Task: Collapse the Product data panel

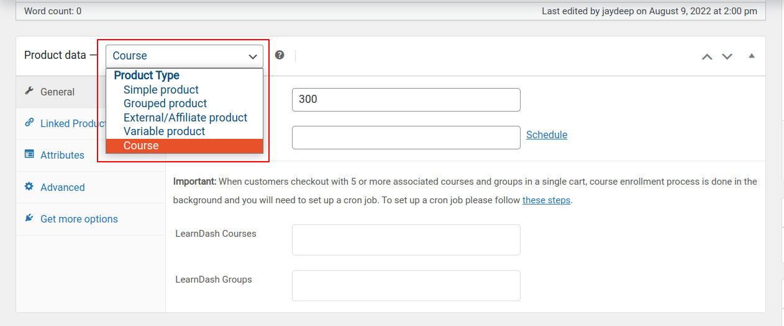Action: [x=752, y=56]
